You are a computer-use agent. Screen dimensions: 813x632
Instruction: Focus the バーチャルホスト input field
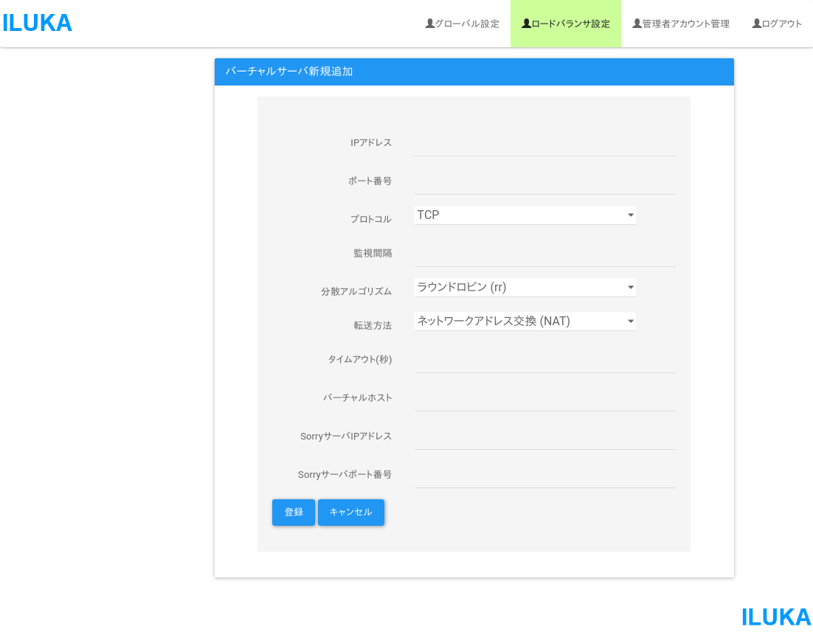pyautogui.click(x=544, y=399)
